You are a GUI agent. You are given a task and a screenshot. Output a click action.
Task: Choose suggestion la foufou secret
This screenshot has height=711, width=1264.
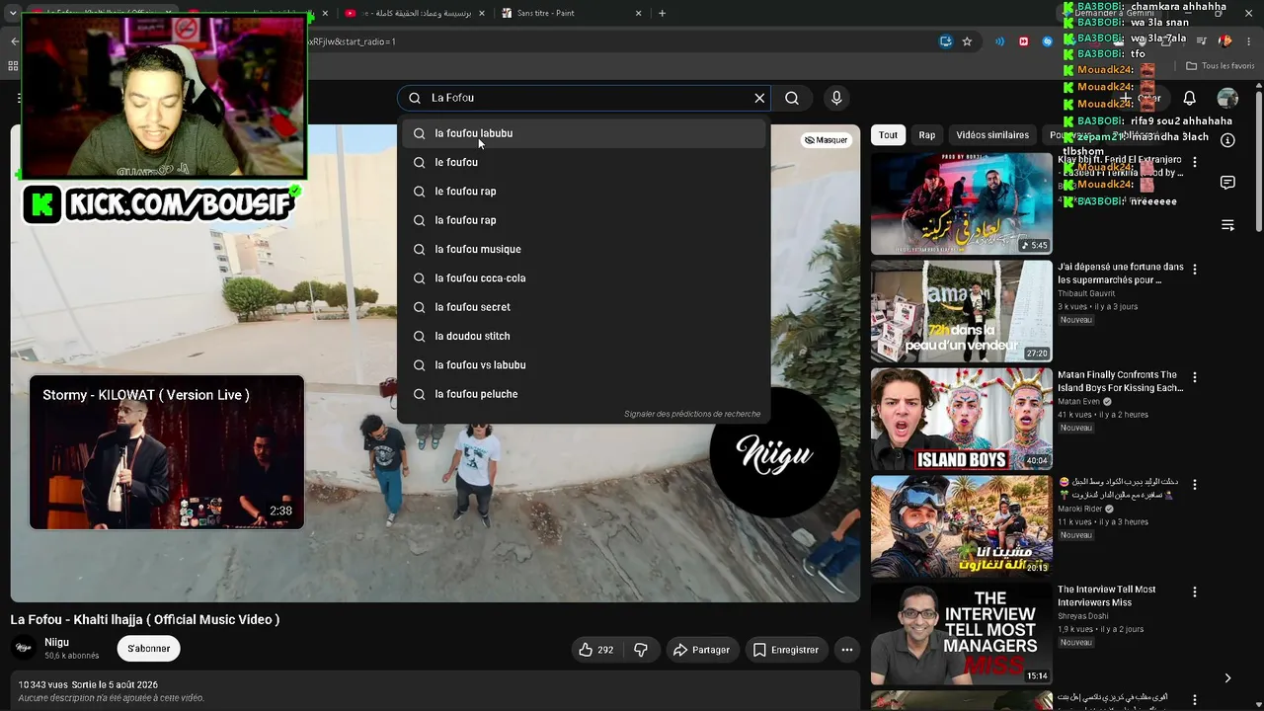pos(583,307)
